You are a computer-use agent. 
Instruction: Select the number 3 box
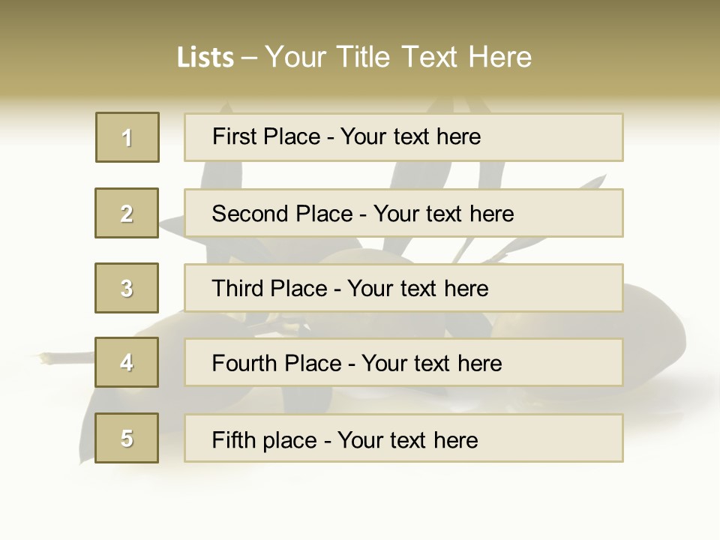pos(127,288)
